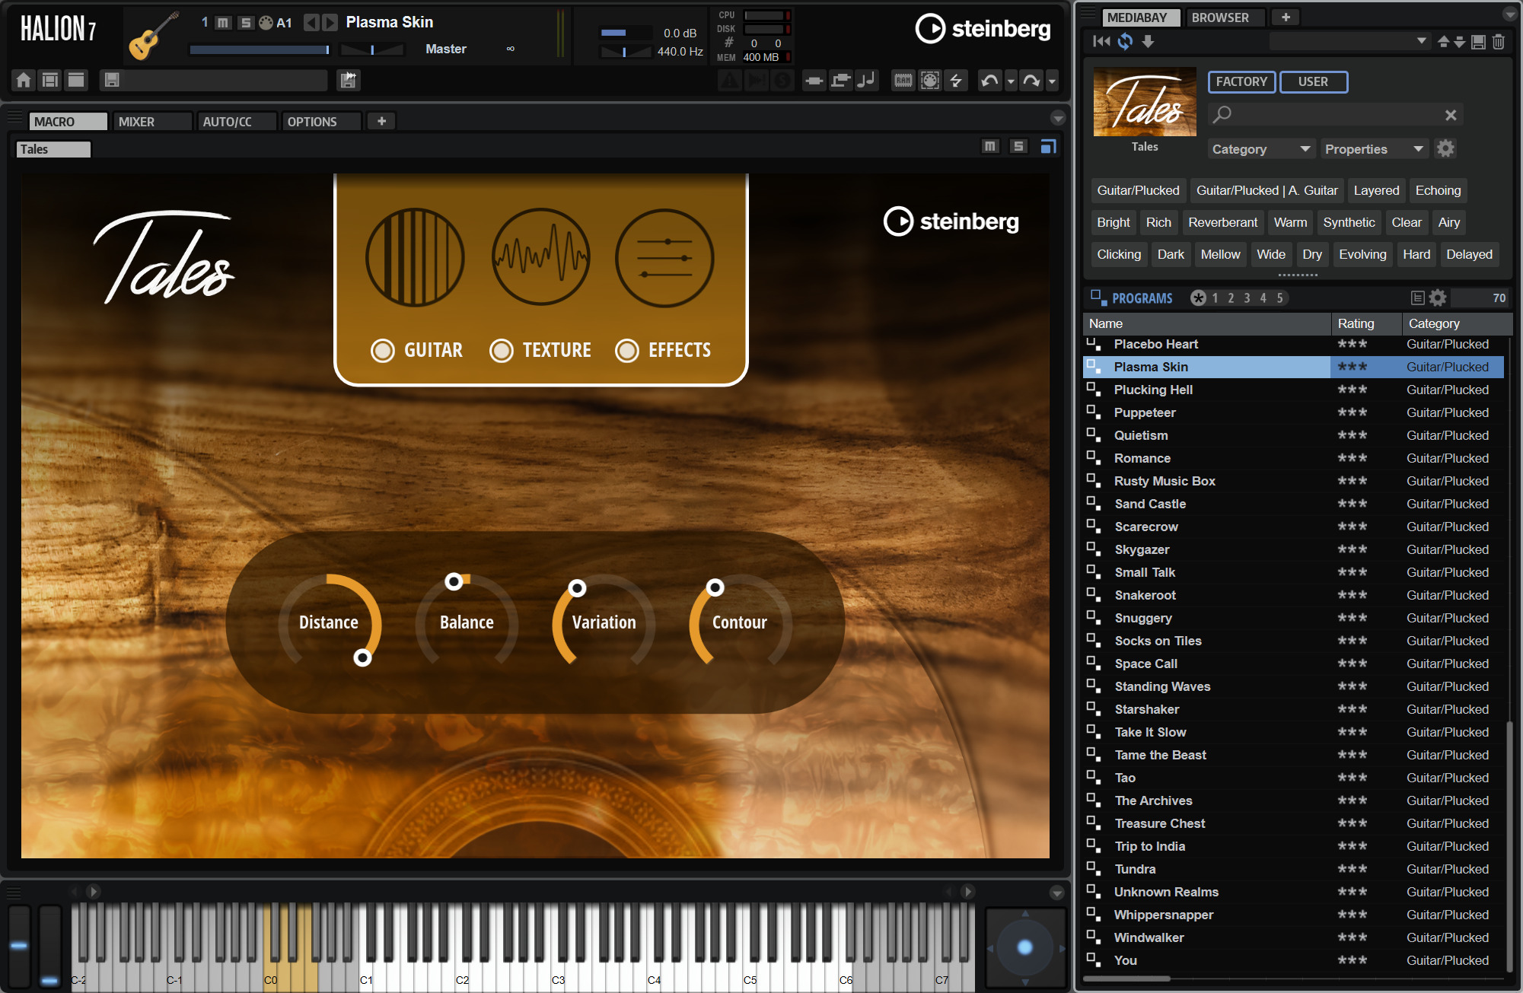Screen dimensions: 1523x993
Task: Open the EFFECTS sliders circle icon
Action: pyautogui.click(x=664, y=257)
